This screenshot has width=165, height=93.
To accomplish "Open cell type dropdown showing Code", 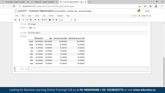I will [x=65, y=20].
